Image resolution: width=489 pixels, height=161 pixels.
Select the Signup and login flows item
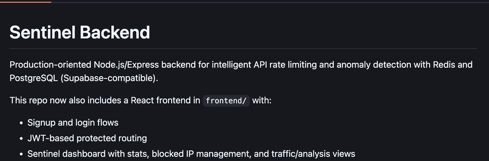click(x=73, y=123)
